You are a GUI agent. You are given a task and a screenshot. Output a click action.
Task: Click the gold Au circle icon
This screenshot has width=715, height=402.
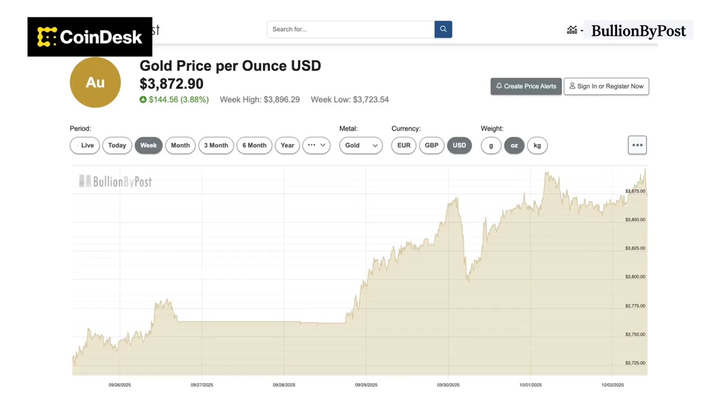95,82
